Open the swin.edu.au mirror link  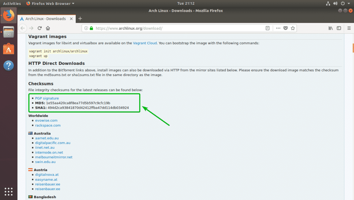click(x=45, y=162)
